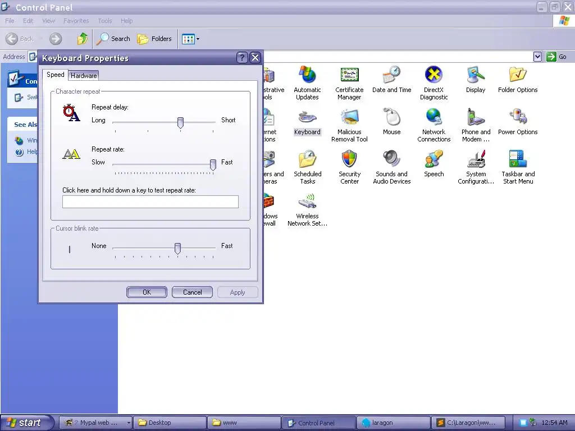Open the Scheduled Tasks icon
This screenshot has height=431, width=575.
(x=307, y=167)
